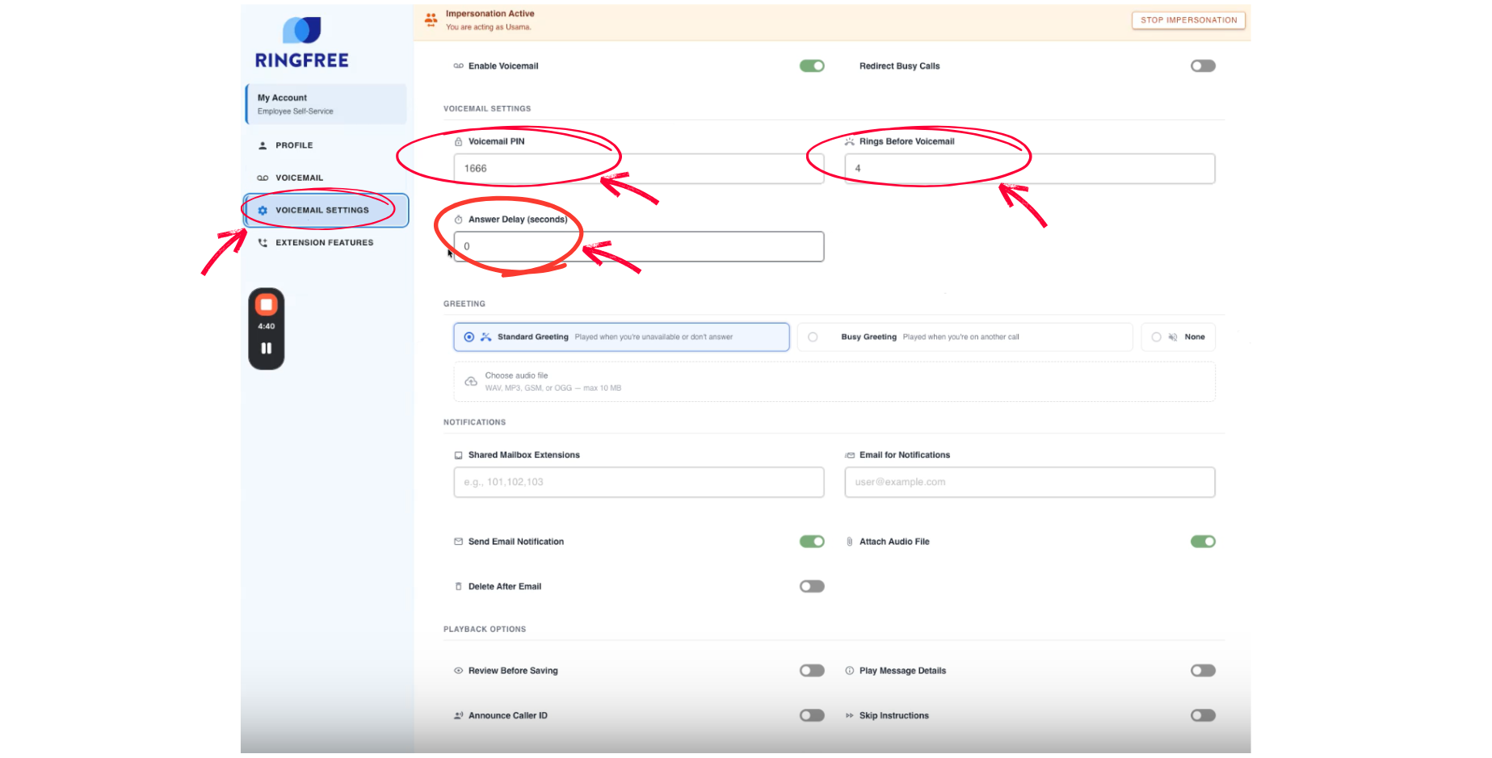This screenshot has height=758, width=1492.
Task: Click the person icon beside Profile
Action: tap(263, 146)
